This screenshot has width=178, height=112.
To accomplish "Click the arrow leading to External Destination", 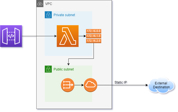I will pos(123,85).
